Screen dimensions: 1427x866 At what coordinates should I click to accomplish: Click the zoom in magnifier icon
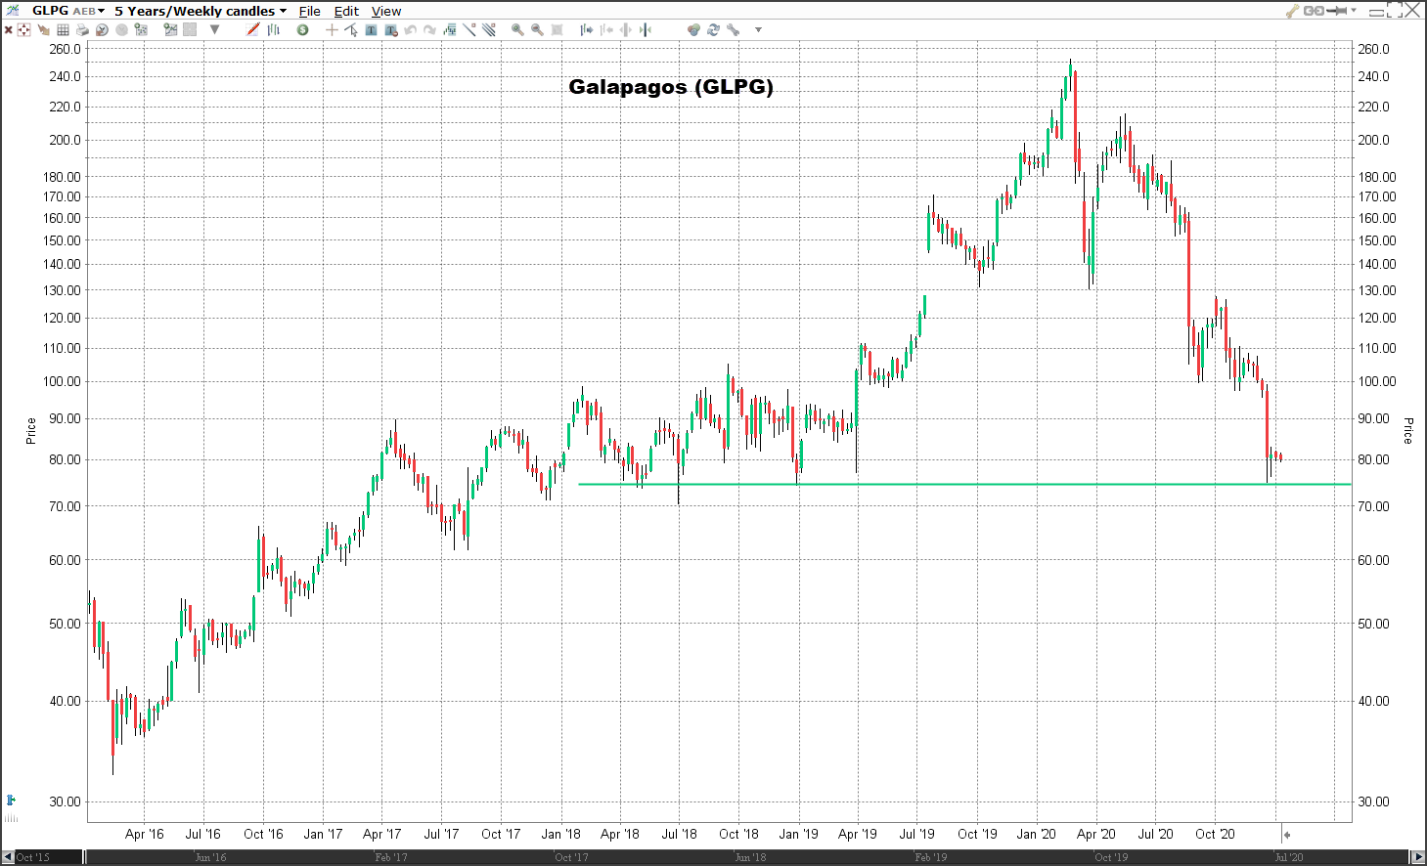click(517, 30)
